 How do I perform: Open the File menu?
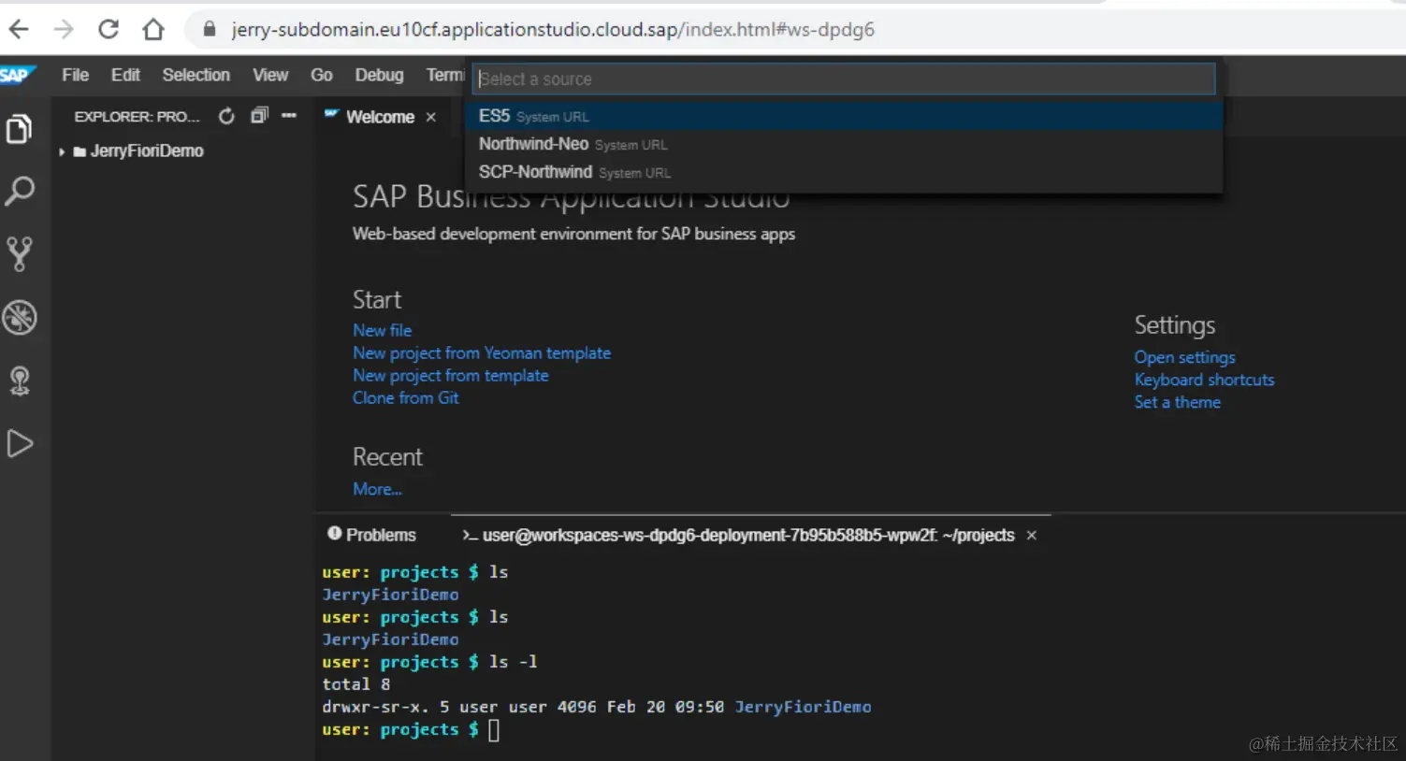coord(76,75)
